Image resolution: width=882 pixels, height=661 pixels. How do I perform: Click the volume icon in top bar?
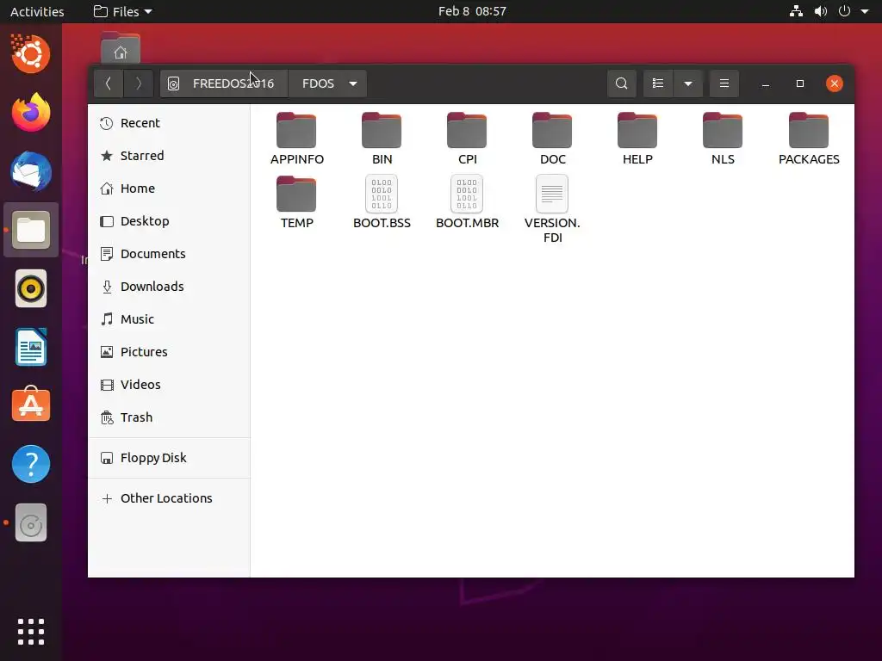point(821,11)
